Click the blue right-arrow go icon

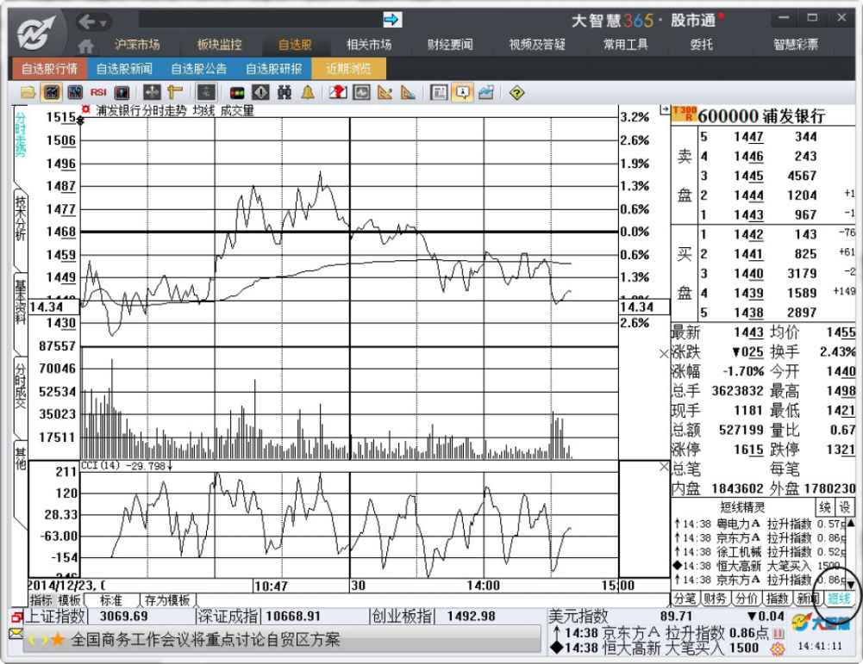[x=392, y=20]
